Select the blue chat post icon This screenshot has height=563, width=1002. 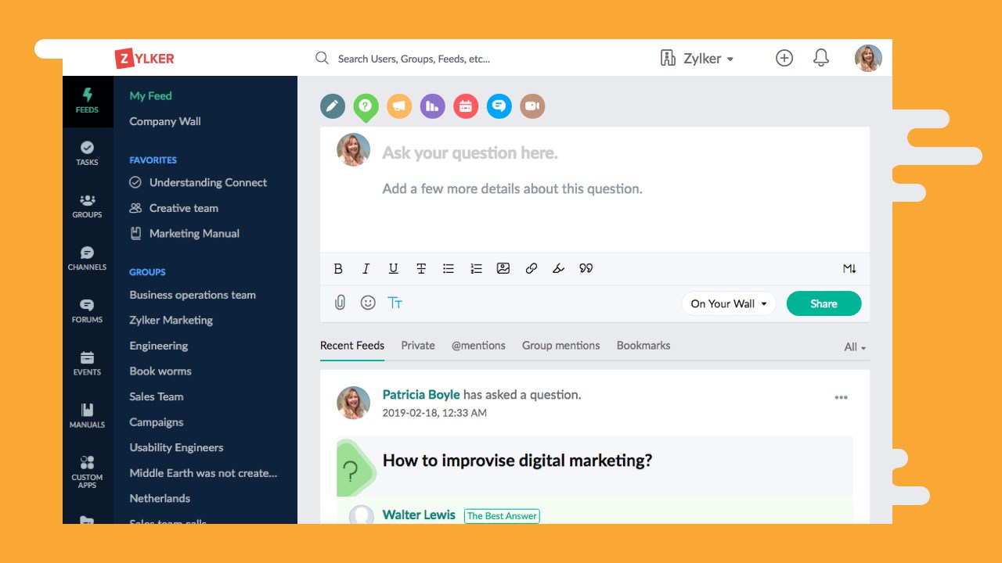point(499,106)
